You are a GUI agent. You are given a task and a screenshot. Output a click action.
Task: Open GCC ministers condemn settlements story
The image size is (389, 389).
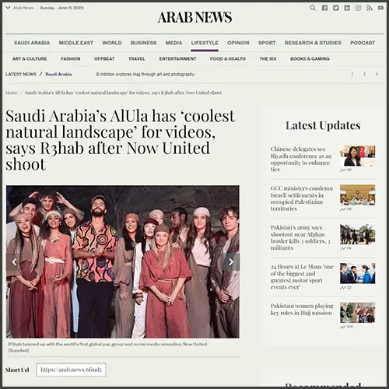pyautogui.click(x=302, y=198)
